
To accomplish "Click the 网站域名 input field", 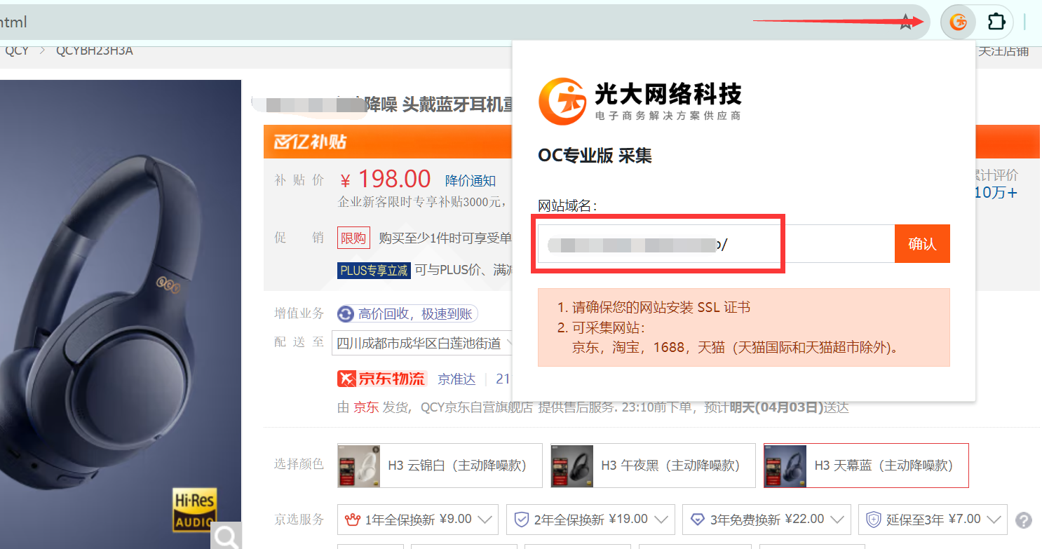I will click(716, 244).
